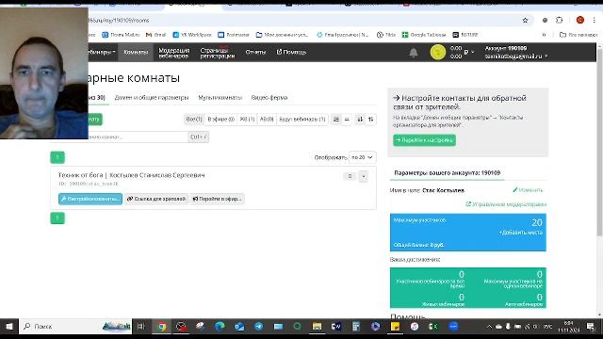Click the room search input field

click(x=138, y=137)
